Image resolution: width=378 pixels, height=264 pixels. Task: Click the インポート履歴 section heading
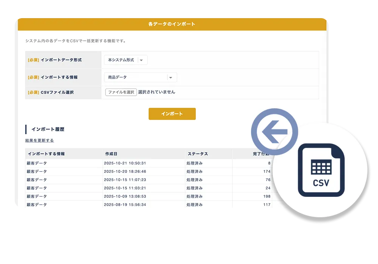pos(48,129)
